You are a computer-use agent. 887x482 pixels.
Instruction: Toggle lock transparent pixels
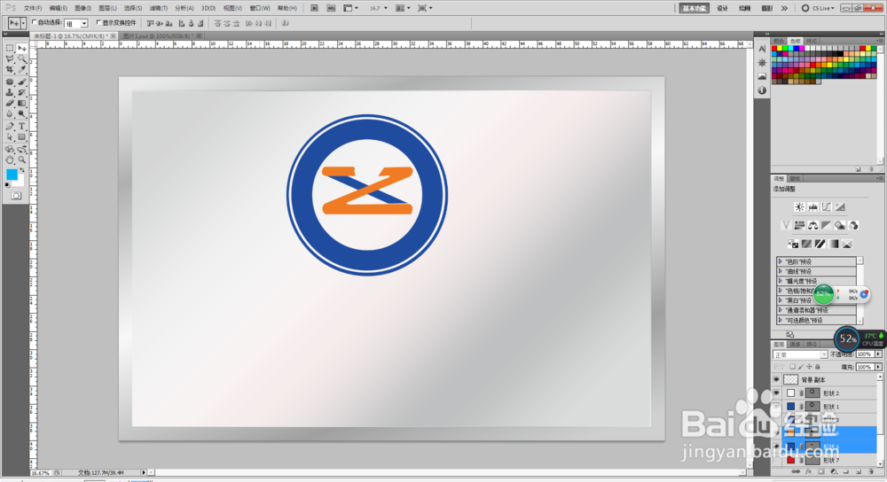coord(792,367)
